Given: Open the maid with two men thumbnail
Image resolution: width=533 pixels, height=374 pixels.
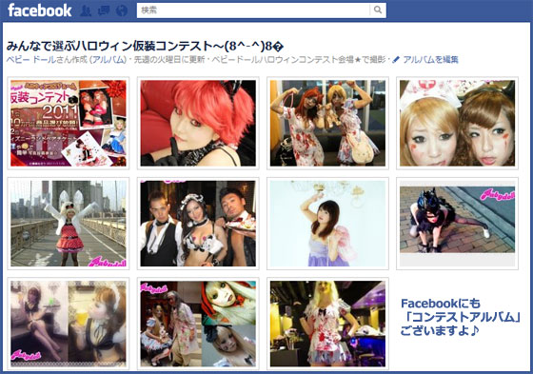Looking at the screenshot, I should click(x=198, y=224).
